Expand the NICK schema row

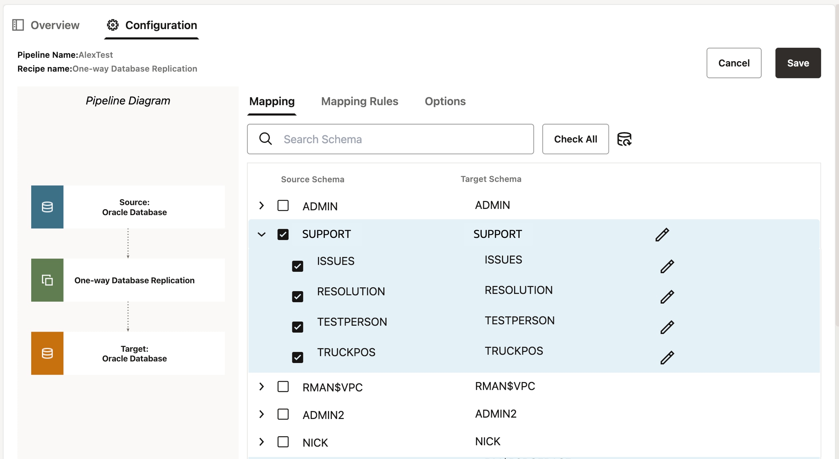click(x=262, y=442)
